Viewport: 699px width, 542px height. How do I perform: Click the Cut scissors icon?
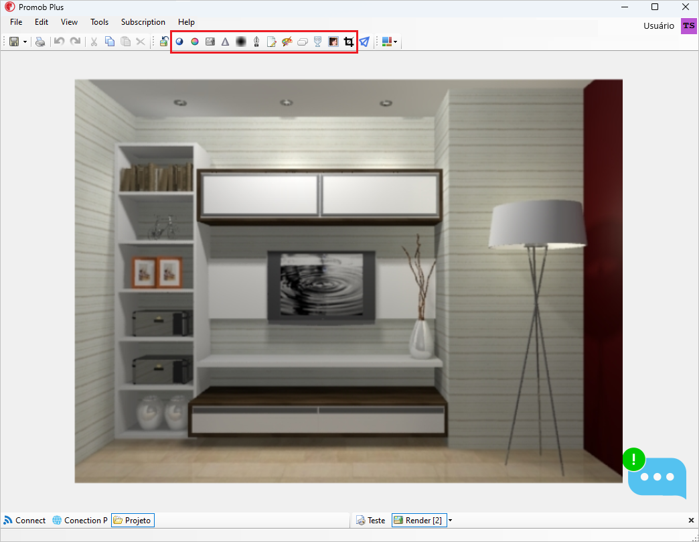94,42
